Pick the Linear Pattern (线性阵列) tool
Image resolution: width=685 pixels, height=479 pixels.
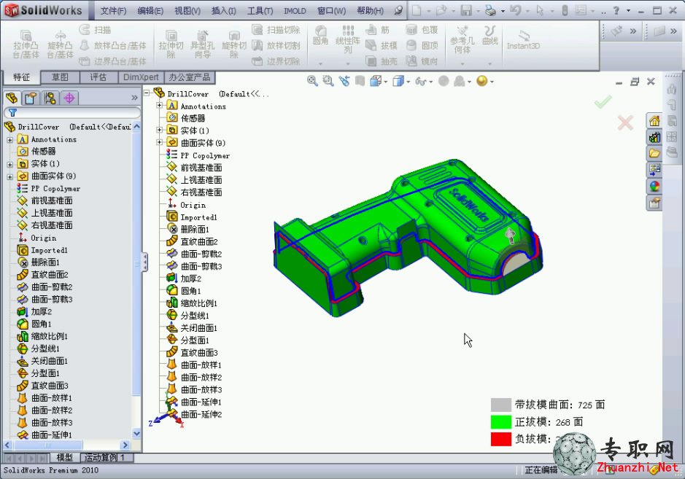click(348, 39)
